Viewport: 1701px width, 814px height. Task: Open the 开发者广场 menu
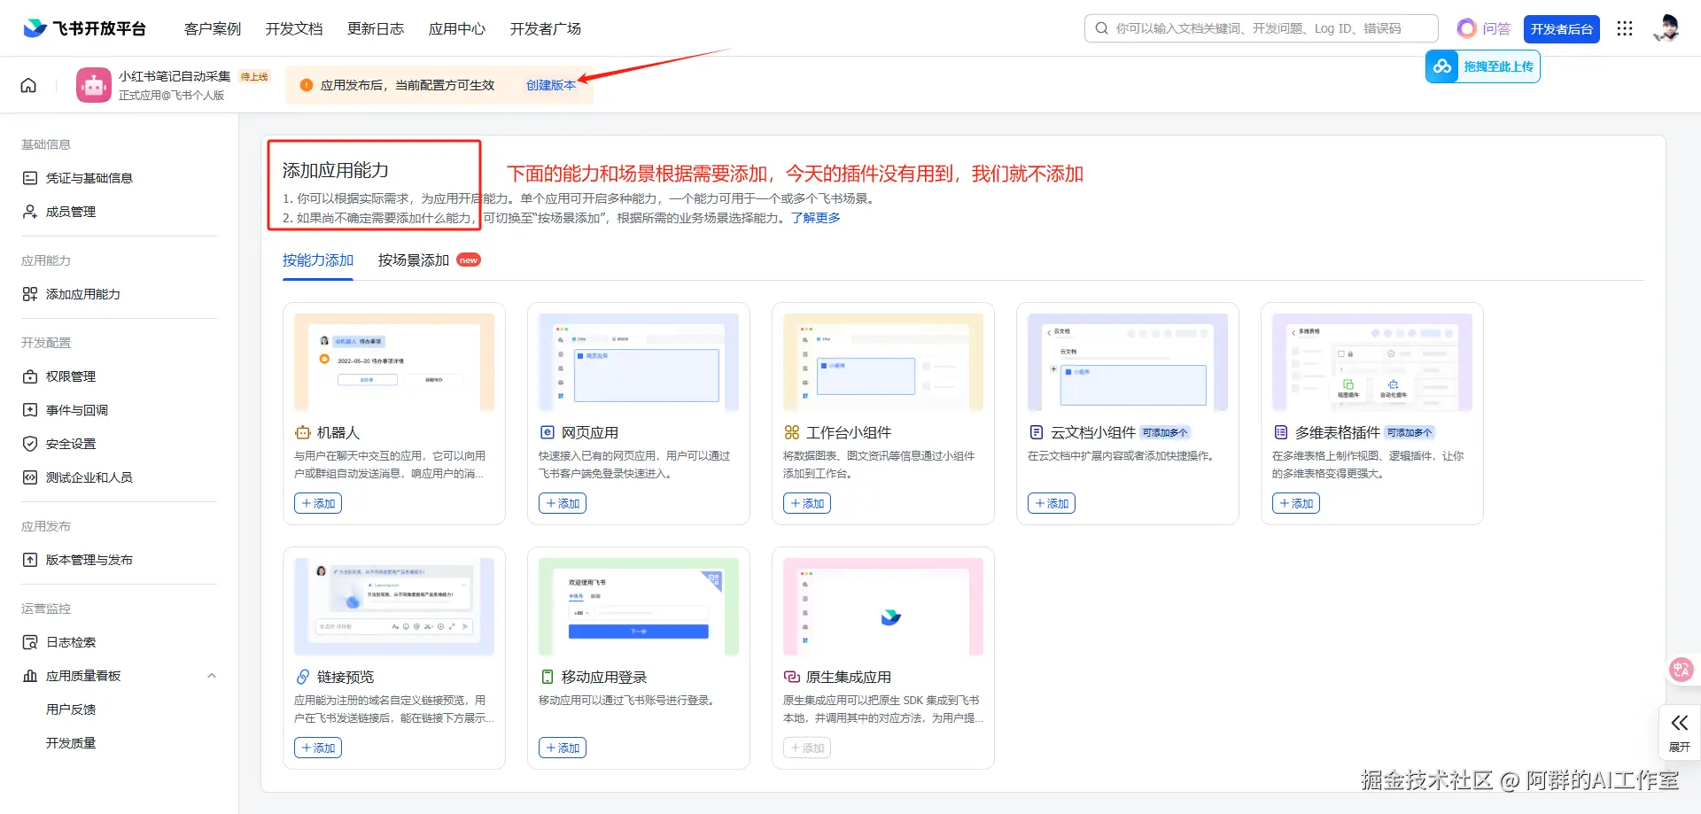pyautogui.click(x=546, y=28)
